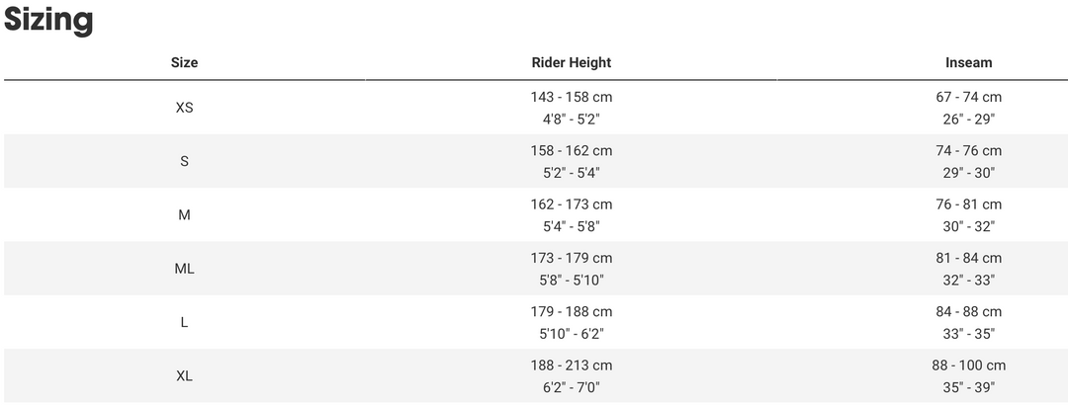1068x406 pixels.
Task: Select the M size cell
Action: [x=184, y=214]
